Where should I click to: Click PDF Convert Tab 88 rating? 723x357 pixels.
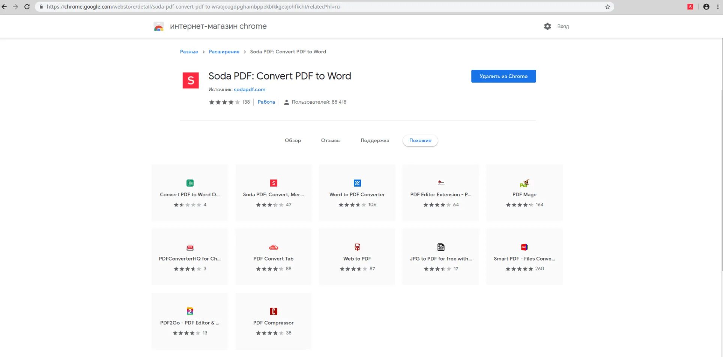(x=274, y=269)
